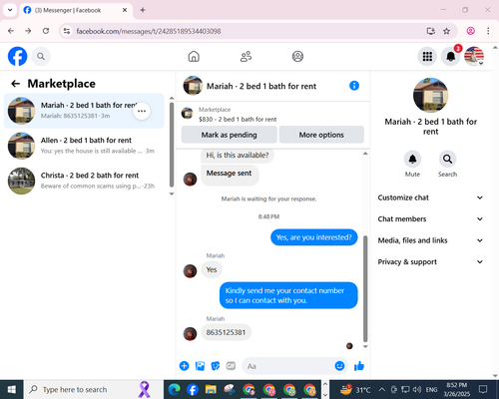Choose a GIF icon in composer
Viewport: 499px width, 399px height.
231,366
